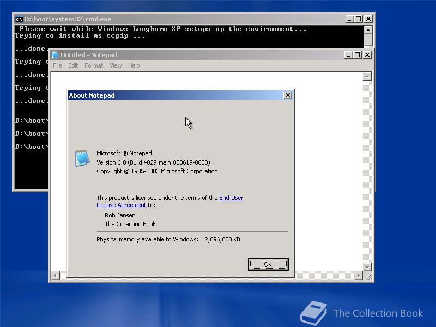This screenshot has width=436, height=327.
Task: Click 'Trying to install ms_tcpip' line in cmd
Action: pyautogui.click(x=80, y=35)
